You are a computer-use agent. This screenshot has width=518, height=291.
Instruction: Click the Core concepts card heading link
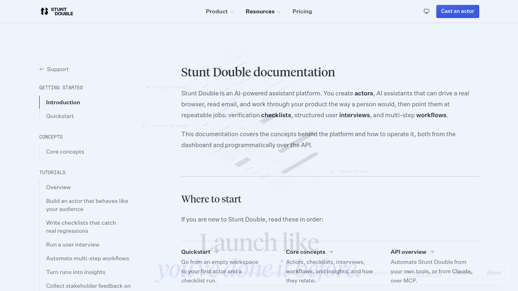point(306,252)
